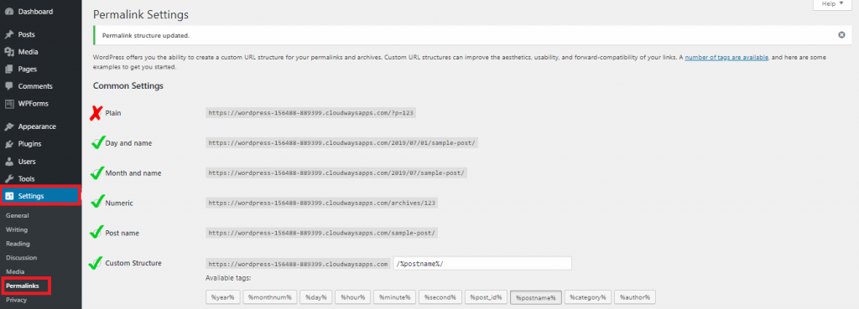Click the Plugins plug icon

8,144
